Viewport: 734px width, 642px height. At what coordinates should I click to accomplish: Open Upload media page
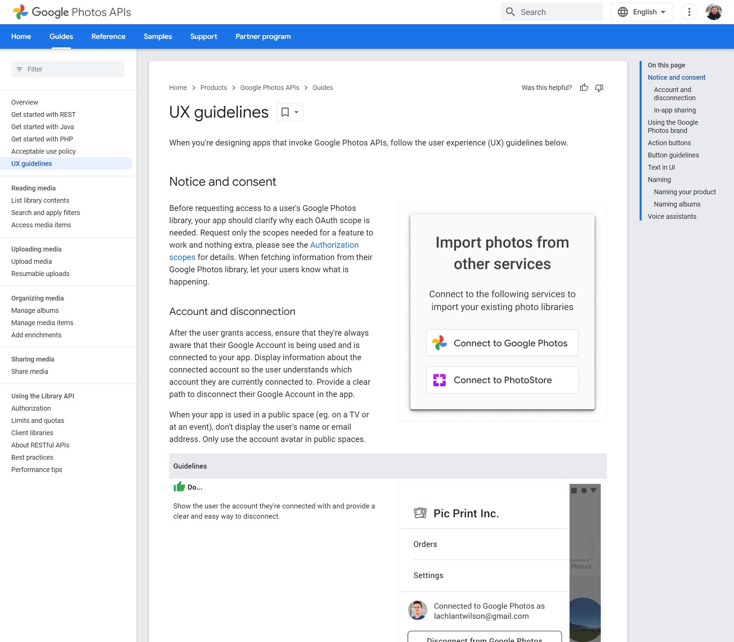coord(32,261)
